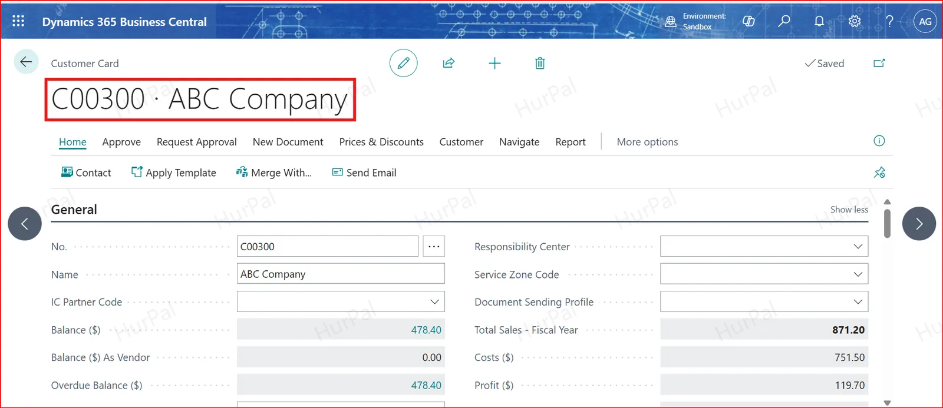The image size is (943, 408).
Task: Open the search magnifier icon
Action: [784, 21]
